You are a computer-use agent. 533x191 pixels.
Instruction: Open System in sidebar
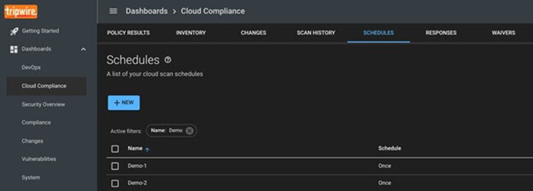pos(31,177)
